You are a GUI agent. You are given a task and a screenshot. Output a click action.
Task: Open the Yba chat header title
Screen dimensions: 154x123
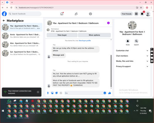tap(76, 23)
